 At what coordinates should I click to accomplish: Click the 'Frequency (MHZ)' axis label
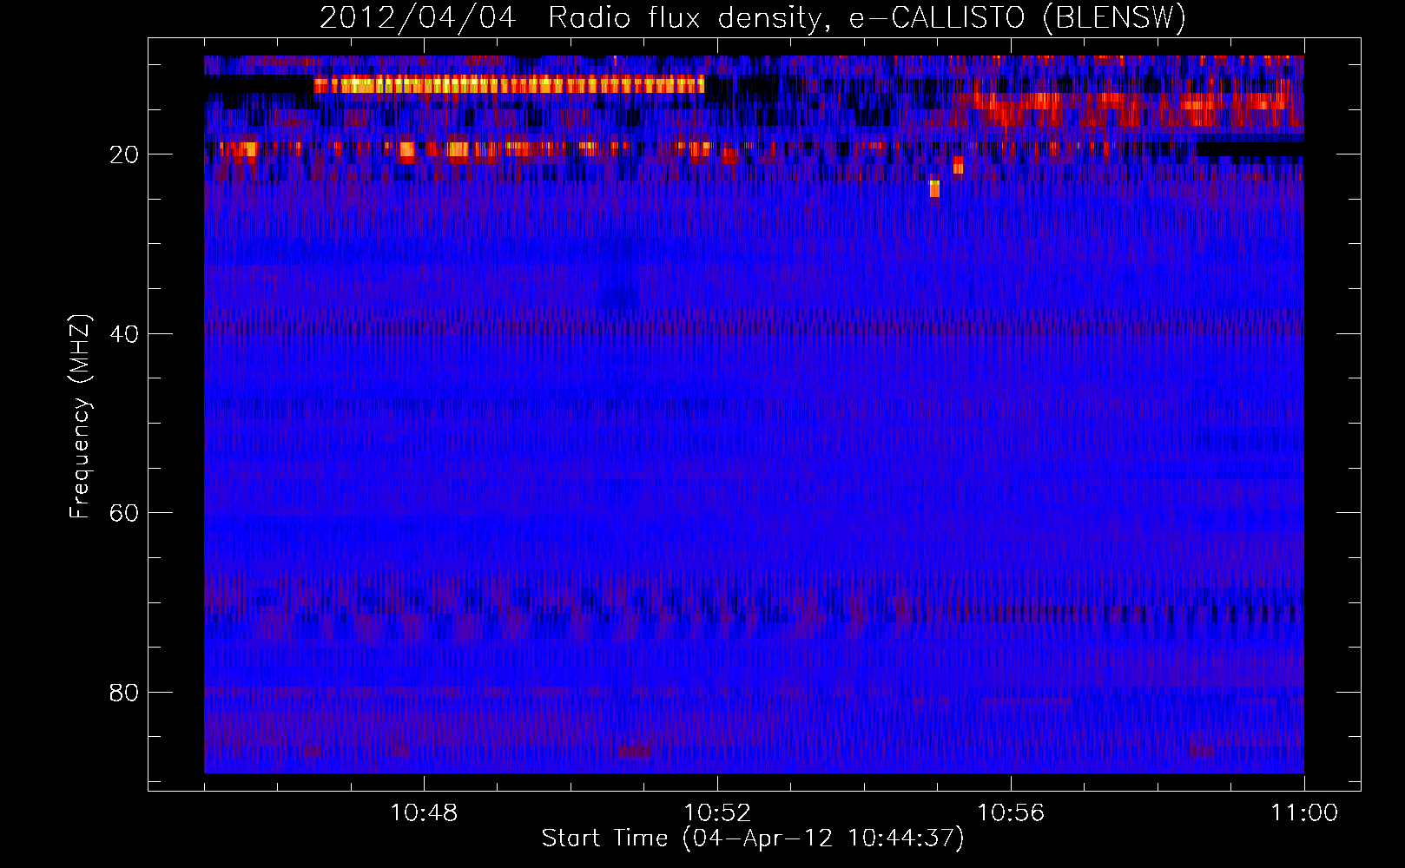(80, 417)
